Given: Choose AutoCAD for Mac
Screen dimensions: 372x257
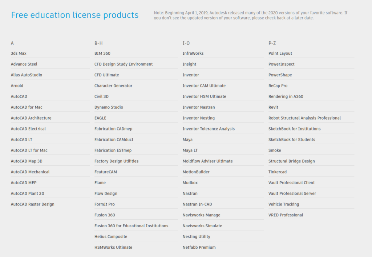Looking at the screenshot, I should pyautogui.click(x=27, y=107).
